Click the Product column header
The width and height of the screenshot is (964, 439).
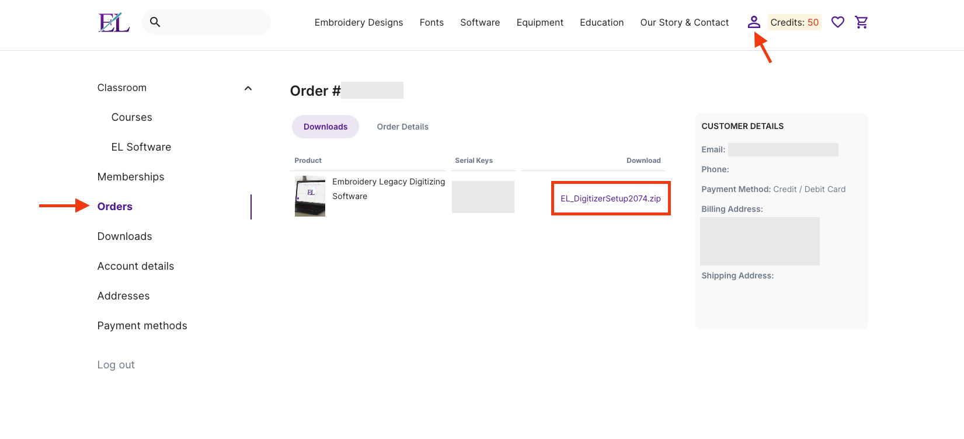pos(308,161)
